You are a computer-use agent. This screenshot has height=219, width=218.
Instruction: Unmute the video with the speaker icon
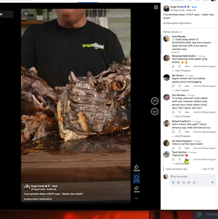pos(26,14)
